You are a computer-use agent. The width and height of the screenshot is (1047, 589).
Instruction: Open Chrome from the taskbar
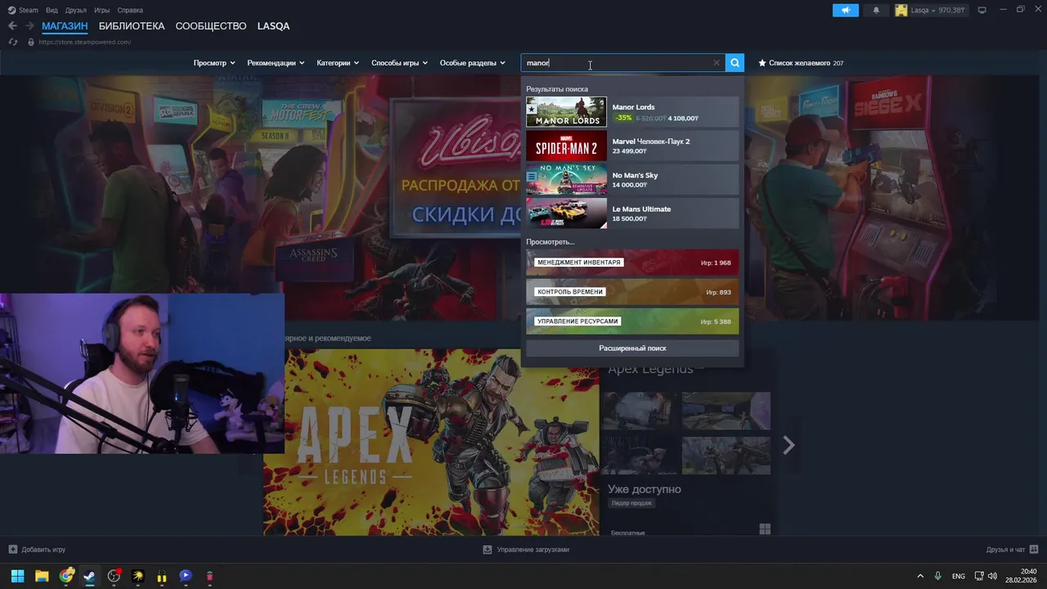pos(66,576)
